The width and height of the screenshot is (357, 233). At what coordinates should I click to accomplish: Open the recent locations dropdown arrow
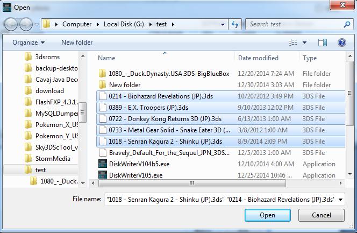pos(37,24)
